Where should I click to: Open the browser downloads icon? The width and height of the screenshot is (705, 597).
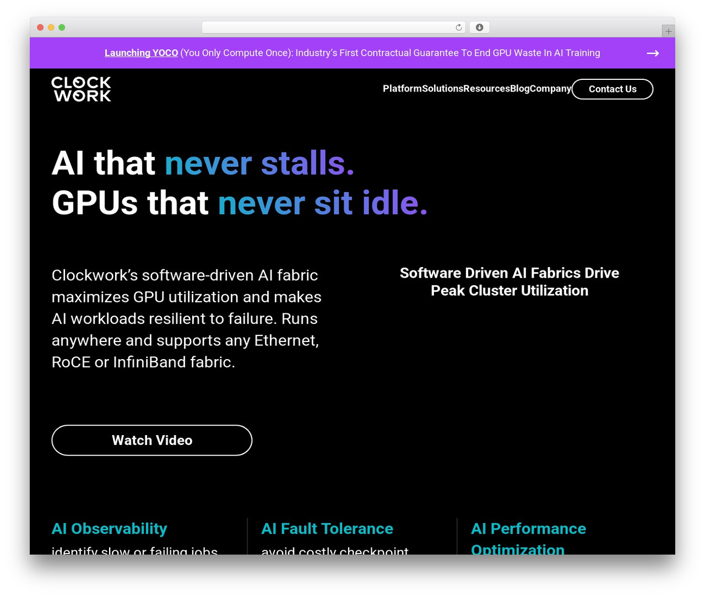point(479,28)
